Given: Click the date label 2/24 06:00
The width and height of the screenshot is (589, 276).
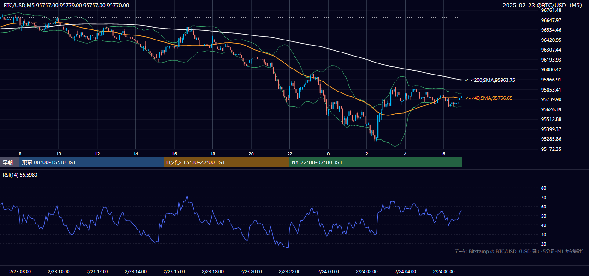Looking at the screenshot, I should coord(444,272).
